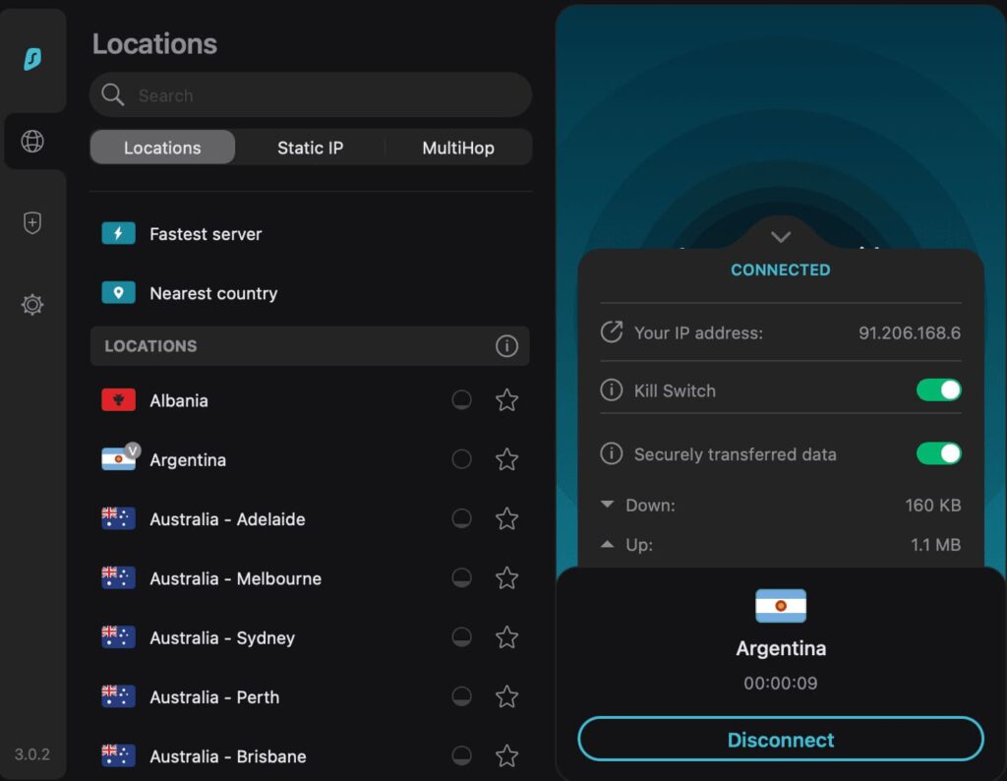Open the info icon in LOCATIONS header
Viewport: 1007px width, 781px height.
pyautogui.click(x=506, y=346)
